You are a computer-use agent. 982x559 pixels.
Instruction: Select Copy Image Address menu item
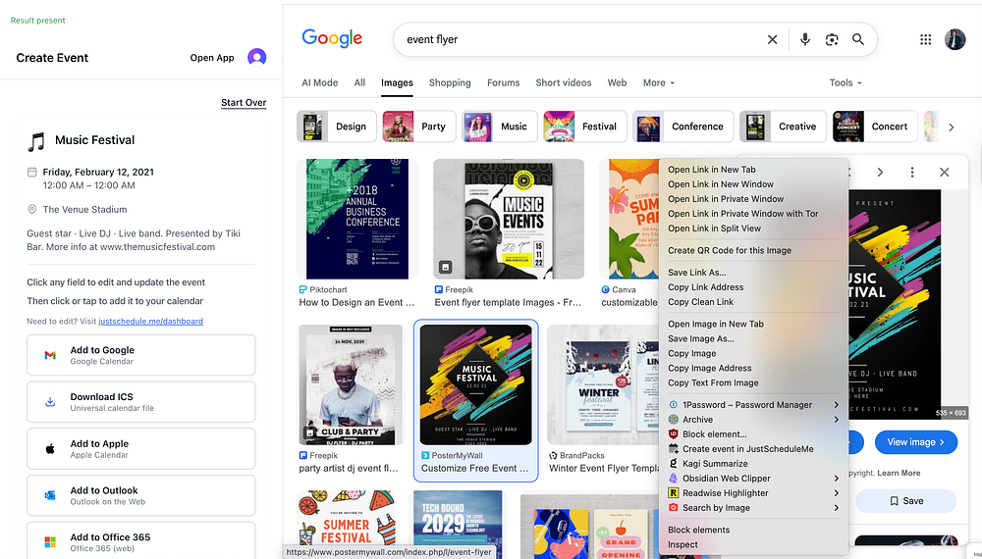tap(753, 368)
